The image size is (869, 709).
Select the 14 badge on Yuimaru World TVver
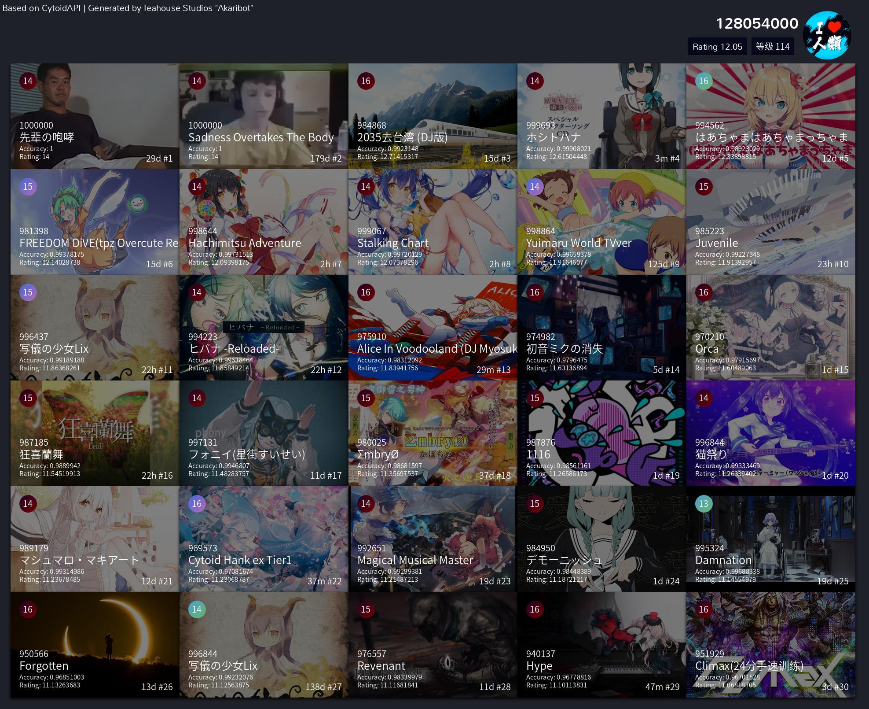[535, 187]
